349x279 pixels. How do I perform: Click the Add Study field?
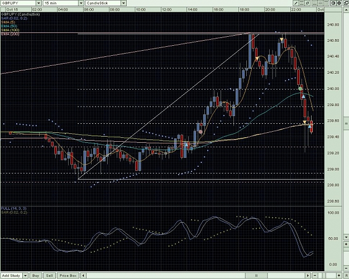[x=12, y=276]
